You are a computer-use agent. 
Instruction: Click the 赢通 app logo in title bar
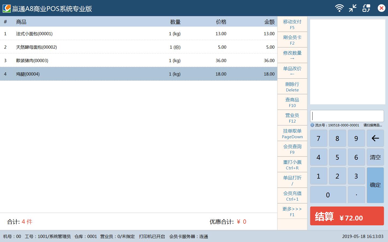coord(6,8)
